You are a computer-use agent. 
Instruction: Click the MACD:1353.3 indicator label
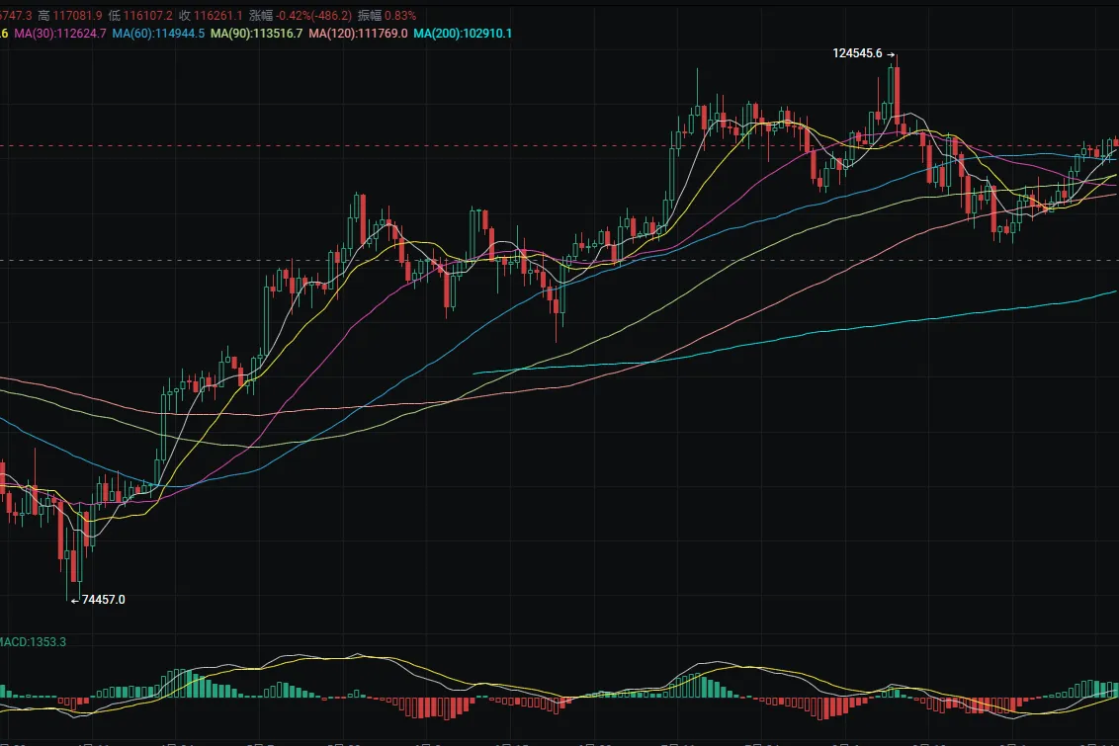point(33,642)
